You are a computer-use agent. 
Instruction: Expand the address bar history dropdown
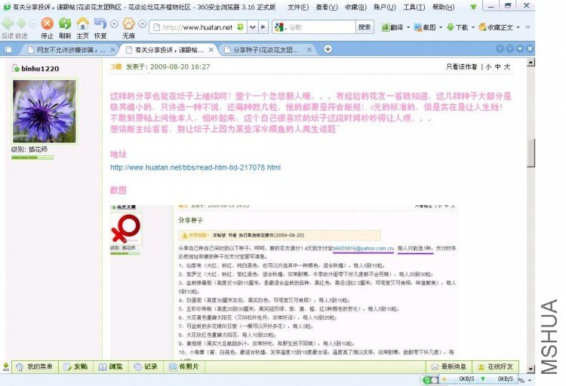tap(253, 27)
